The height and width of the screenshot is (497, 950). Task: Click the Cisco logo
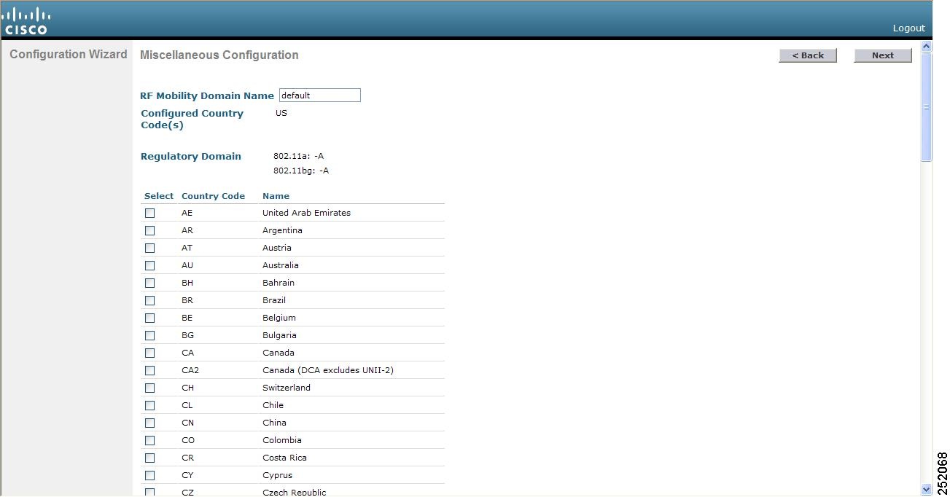point(26,19)
